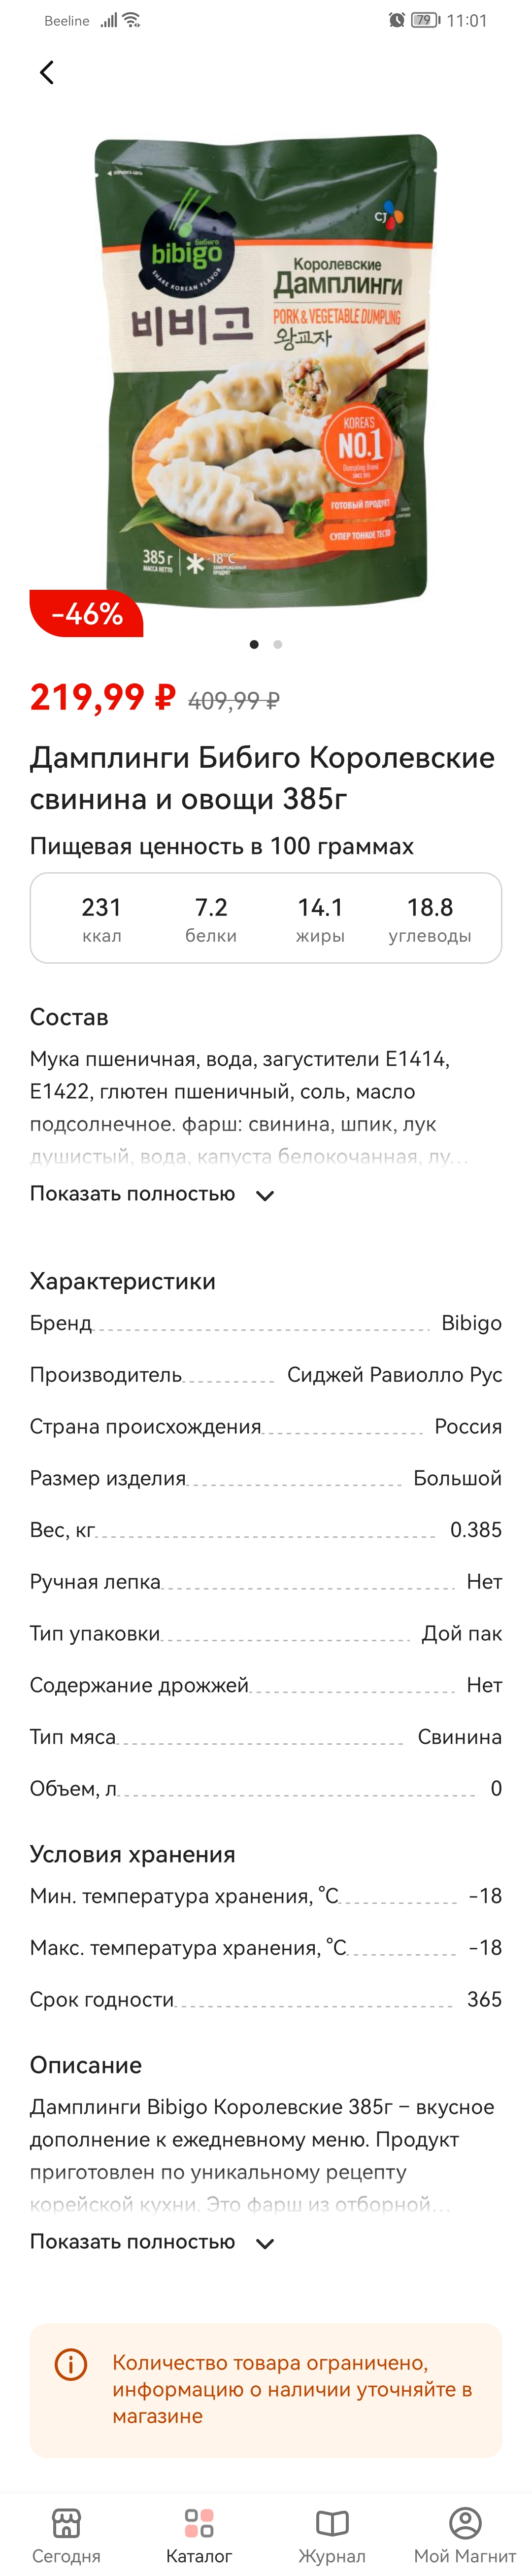Tap the Bibigo dumplings product photo
Viewport: 532px width, 2576px height.
pyautogui.click(x=266, y=371)
